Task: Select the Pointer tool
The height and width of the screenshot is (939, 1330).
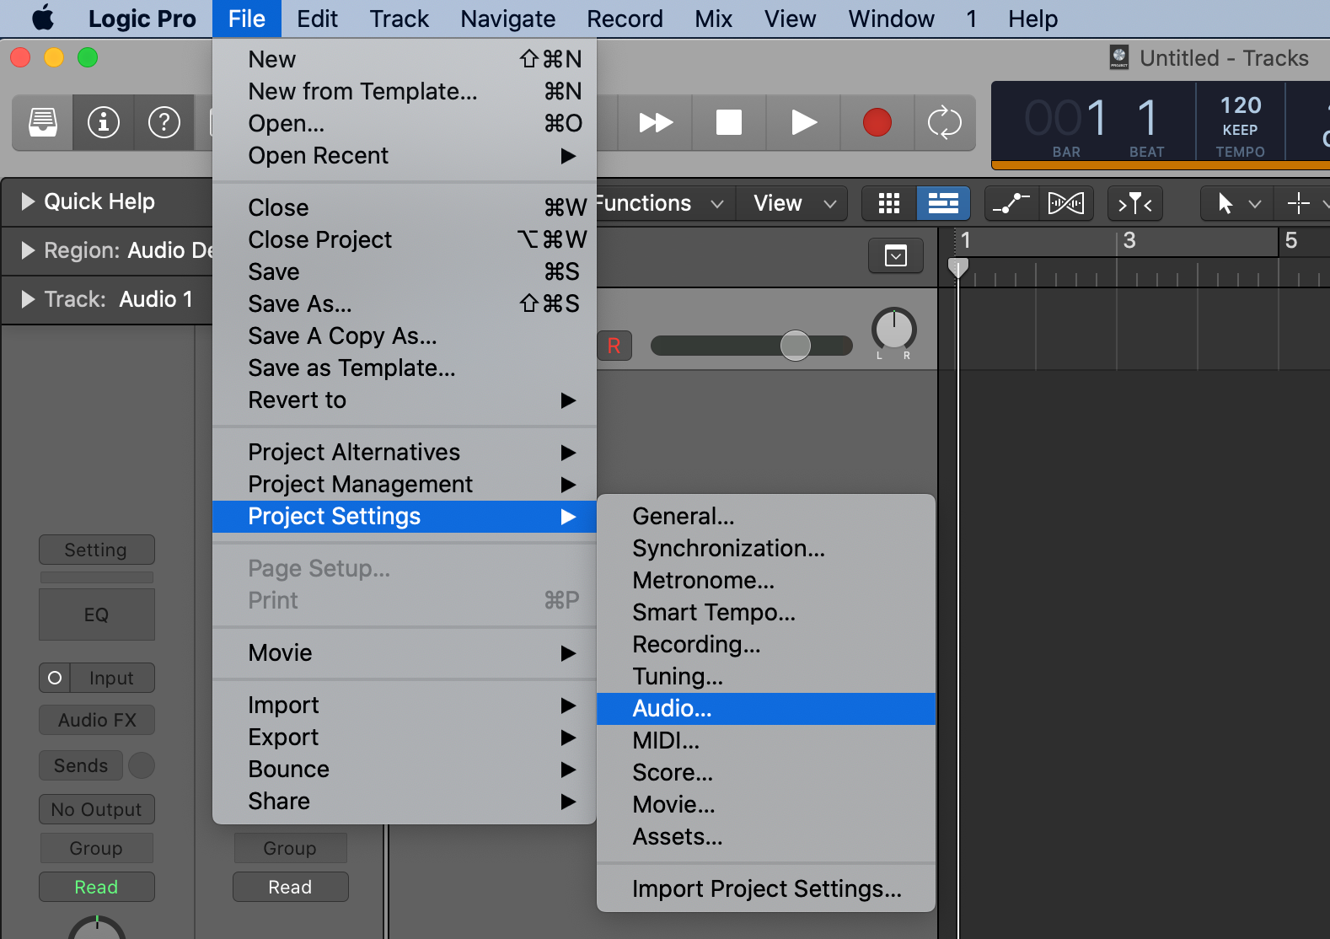Action: coord(1225,203)
